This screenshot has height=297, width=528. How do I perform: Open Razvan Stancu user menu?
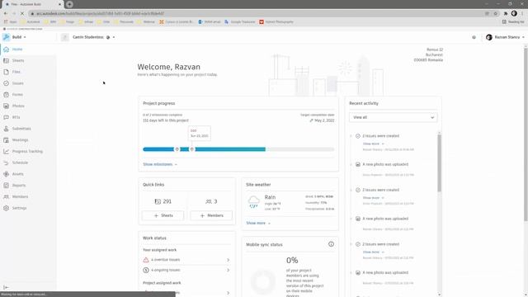pos(505,37)
